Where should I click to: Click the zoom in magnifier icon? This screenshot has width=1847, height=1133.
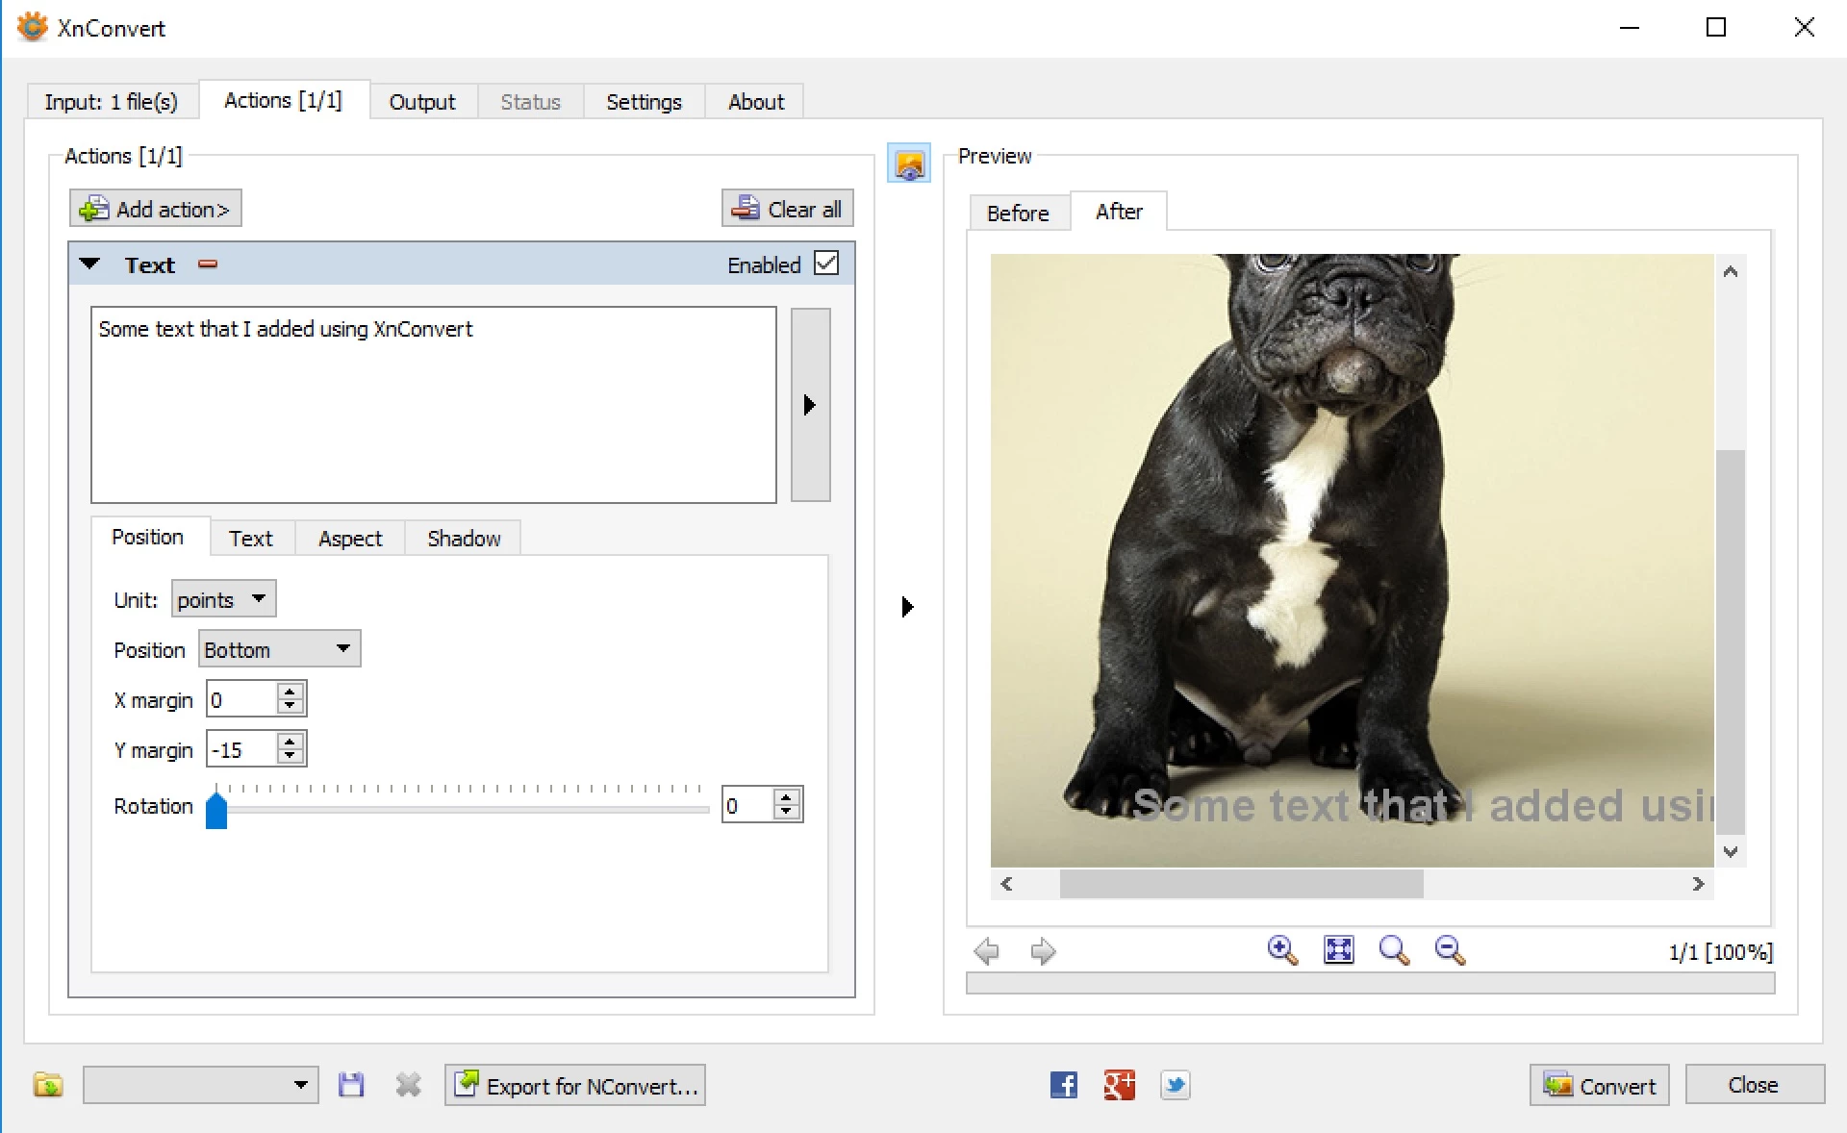[1281, 950]
